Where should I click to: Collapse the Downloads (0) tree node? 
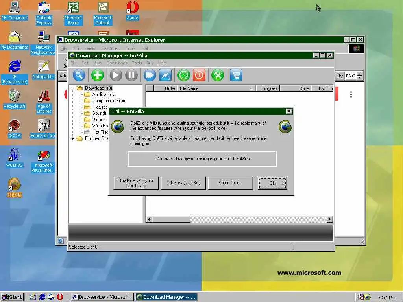click(73, 88)
